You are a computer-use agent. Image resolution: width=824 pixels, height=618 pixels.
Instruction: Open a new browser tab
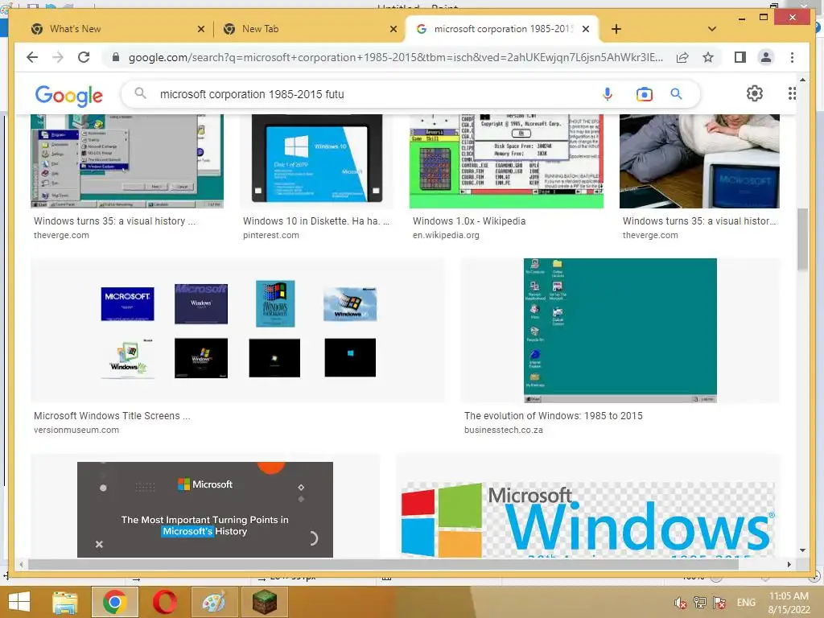pyautogui.click(x=616, y=29)
